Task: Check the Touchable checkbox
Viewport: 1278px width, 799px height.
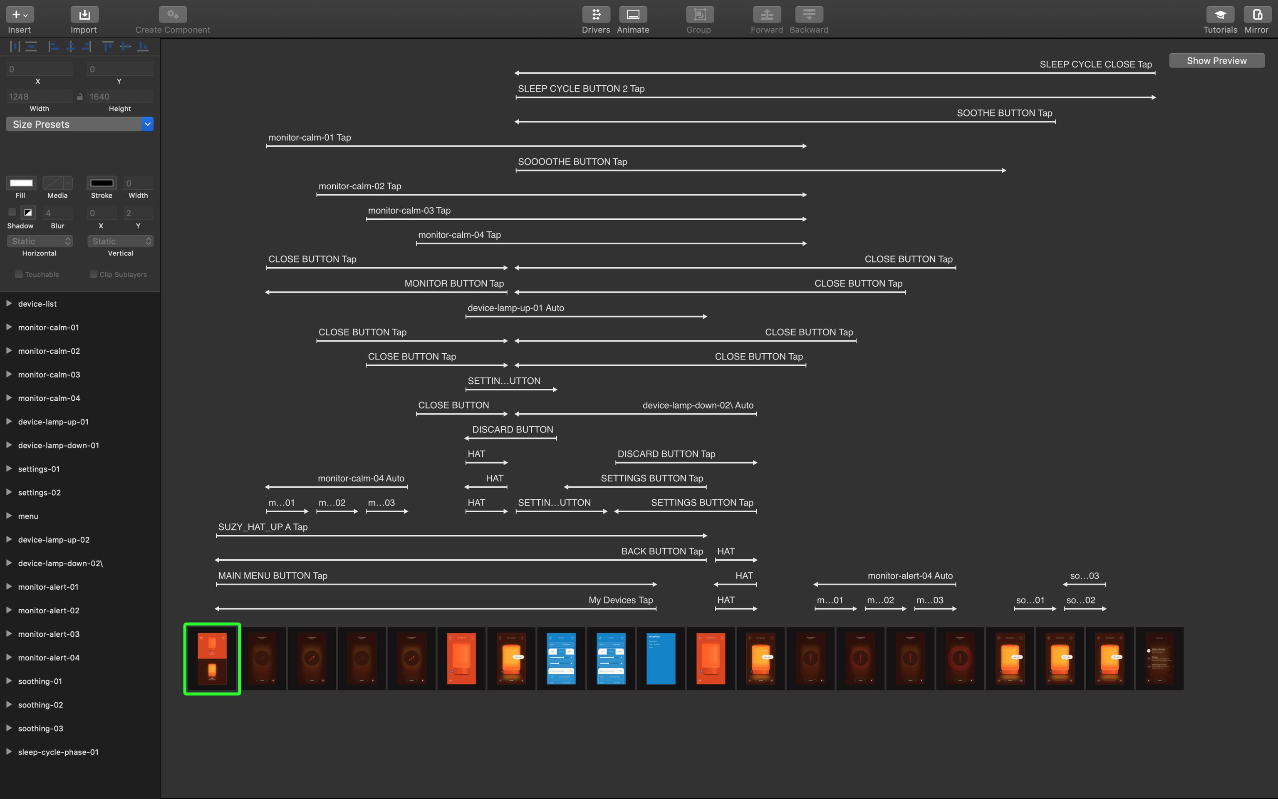Action: pos(19,274)
